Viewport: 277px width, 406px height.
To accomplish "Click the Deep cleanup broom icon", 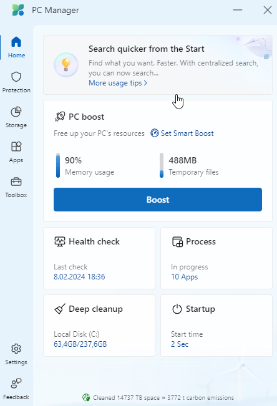I will (60, 309).
